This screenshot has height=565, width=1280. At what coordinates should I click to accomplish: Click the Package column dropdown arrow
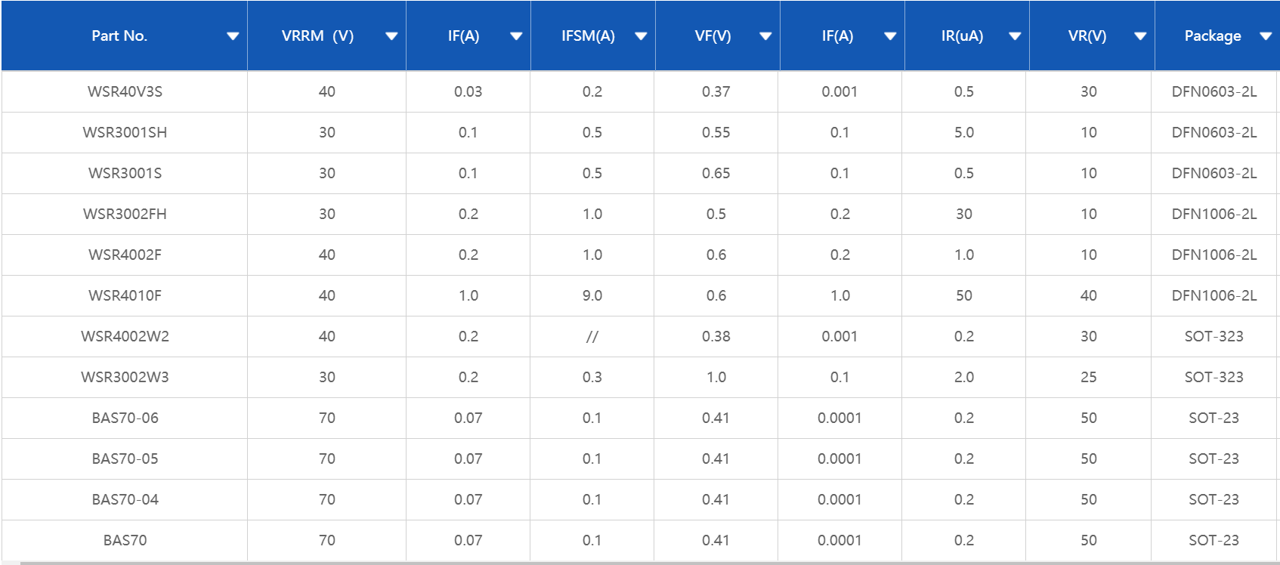pos(1266,36)
